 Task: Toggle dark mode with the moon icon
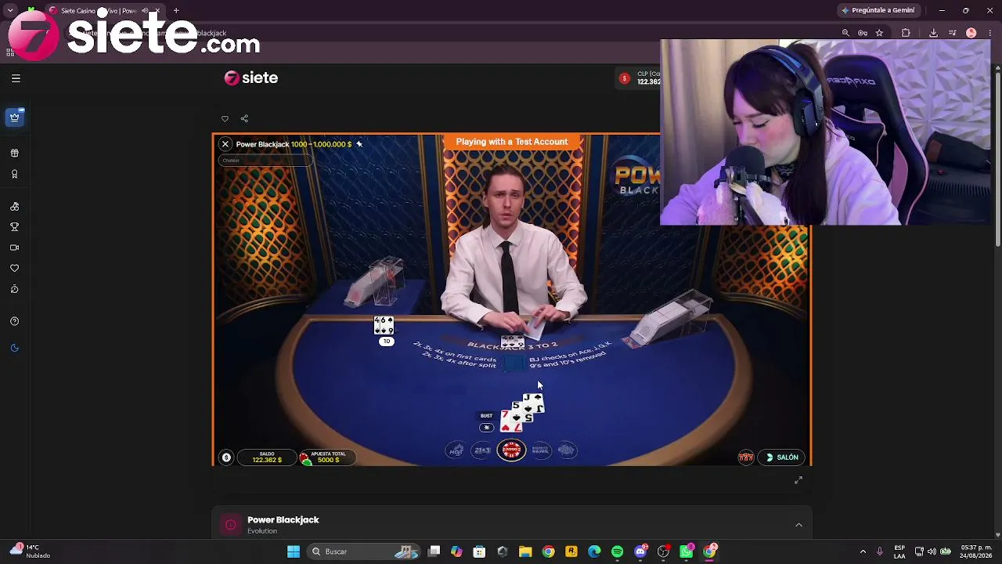[15, 348]
